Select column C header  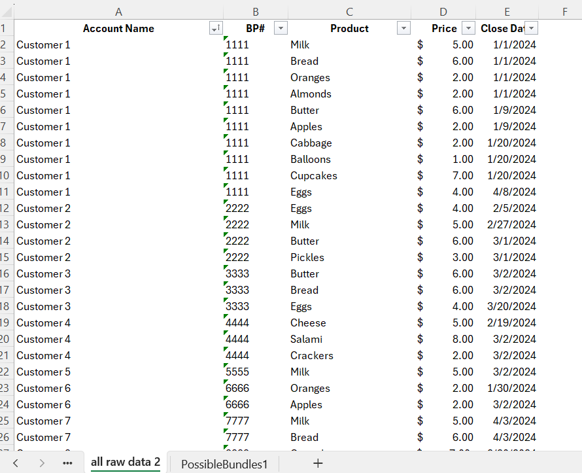pos(349,12)
